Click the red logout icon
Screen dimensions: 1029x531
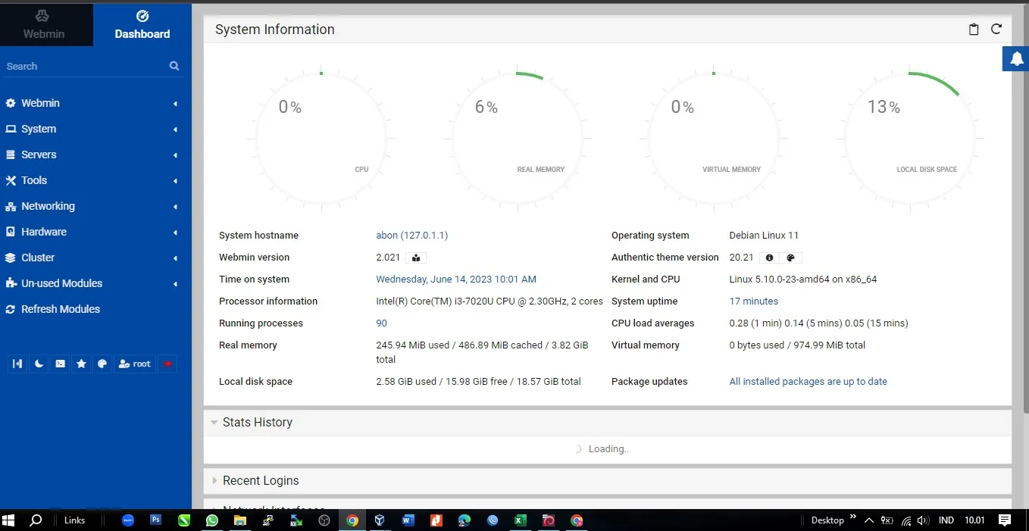pyautogui.click(x=167, y=364)
